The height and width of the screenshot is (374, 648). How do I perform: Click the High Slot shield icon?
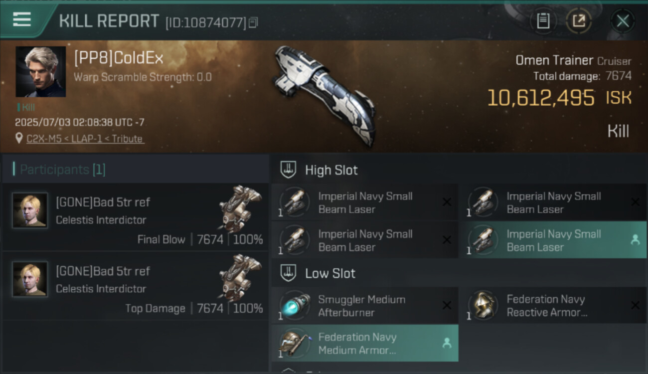point(288,170)
